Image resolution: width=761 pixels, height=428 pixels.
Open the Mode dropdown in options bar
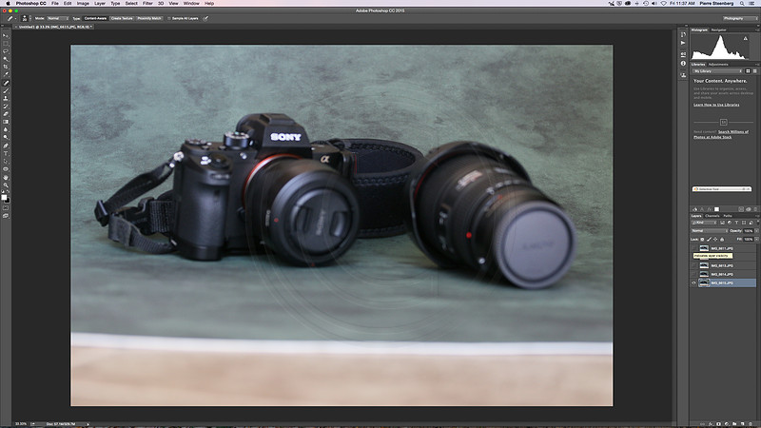(x=57, y=18)
